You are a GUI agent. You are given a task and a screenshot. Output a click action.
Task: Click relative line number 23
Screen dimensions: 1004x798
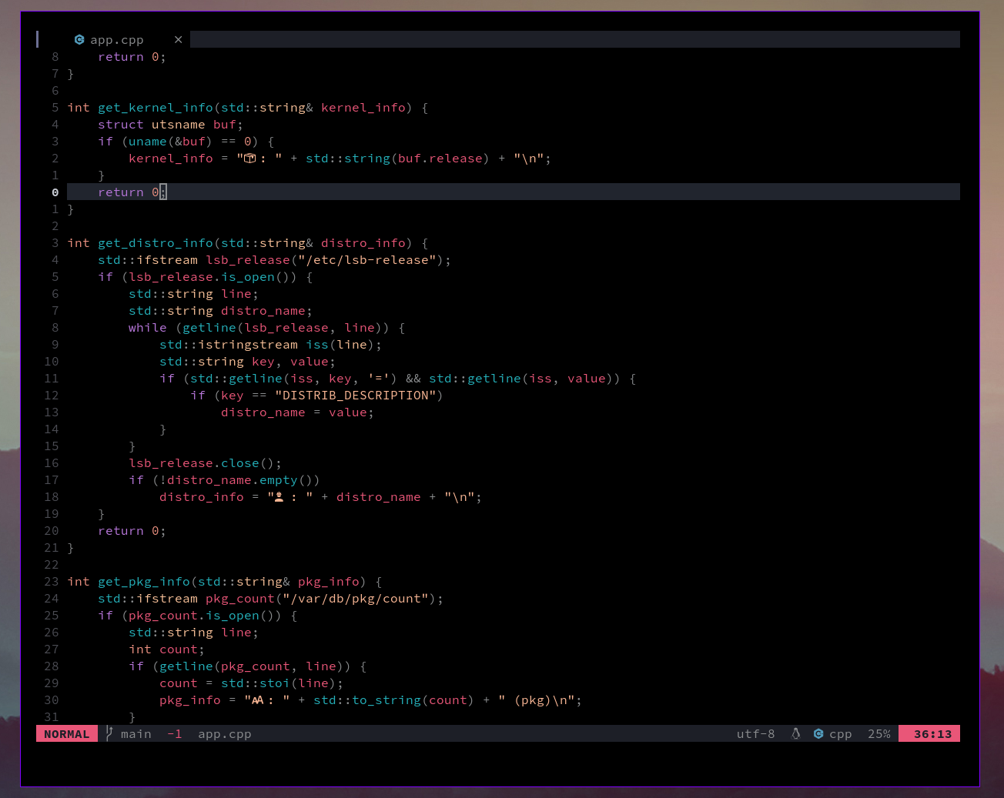pyautogui.click(x=52, y=582)
